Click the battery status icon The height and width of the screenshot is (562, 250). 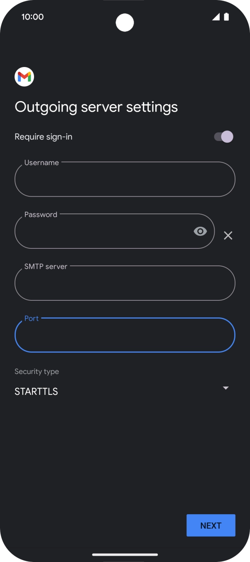pos(226,17)
